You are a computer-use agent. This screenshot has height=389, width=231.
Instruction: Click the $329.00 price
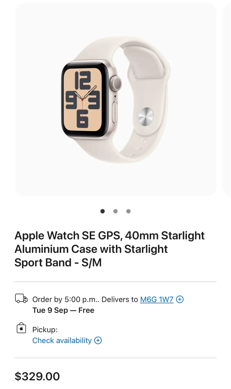[37, 376]
